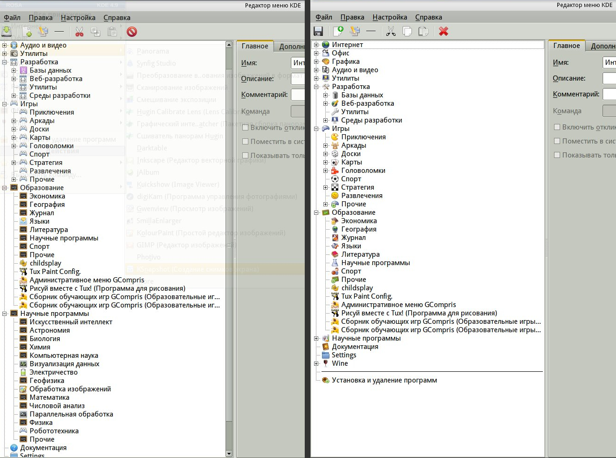Click the new item icon in right window toolbar

[x=338, y=31]
